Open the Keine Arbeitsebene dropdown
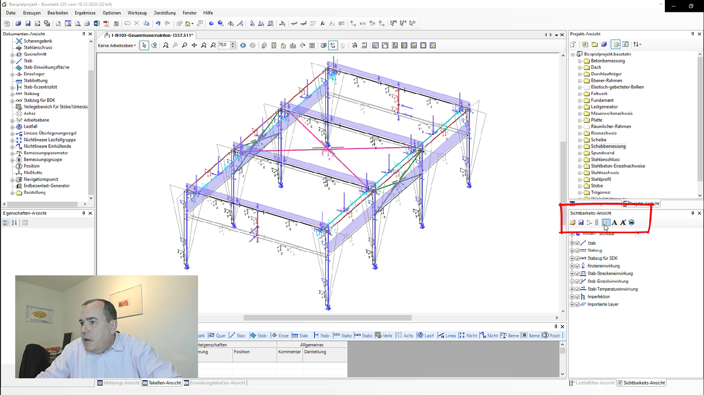 (117, 46)
